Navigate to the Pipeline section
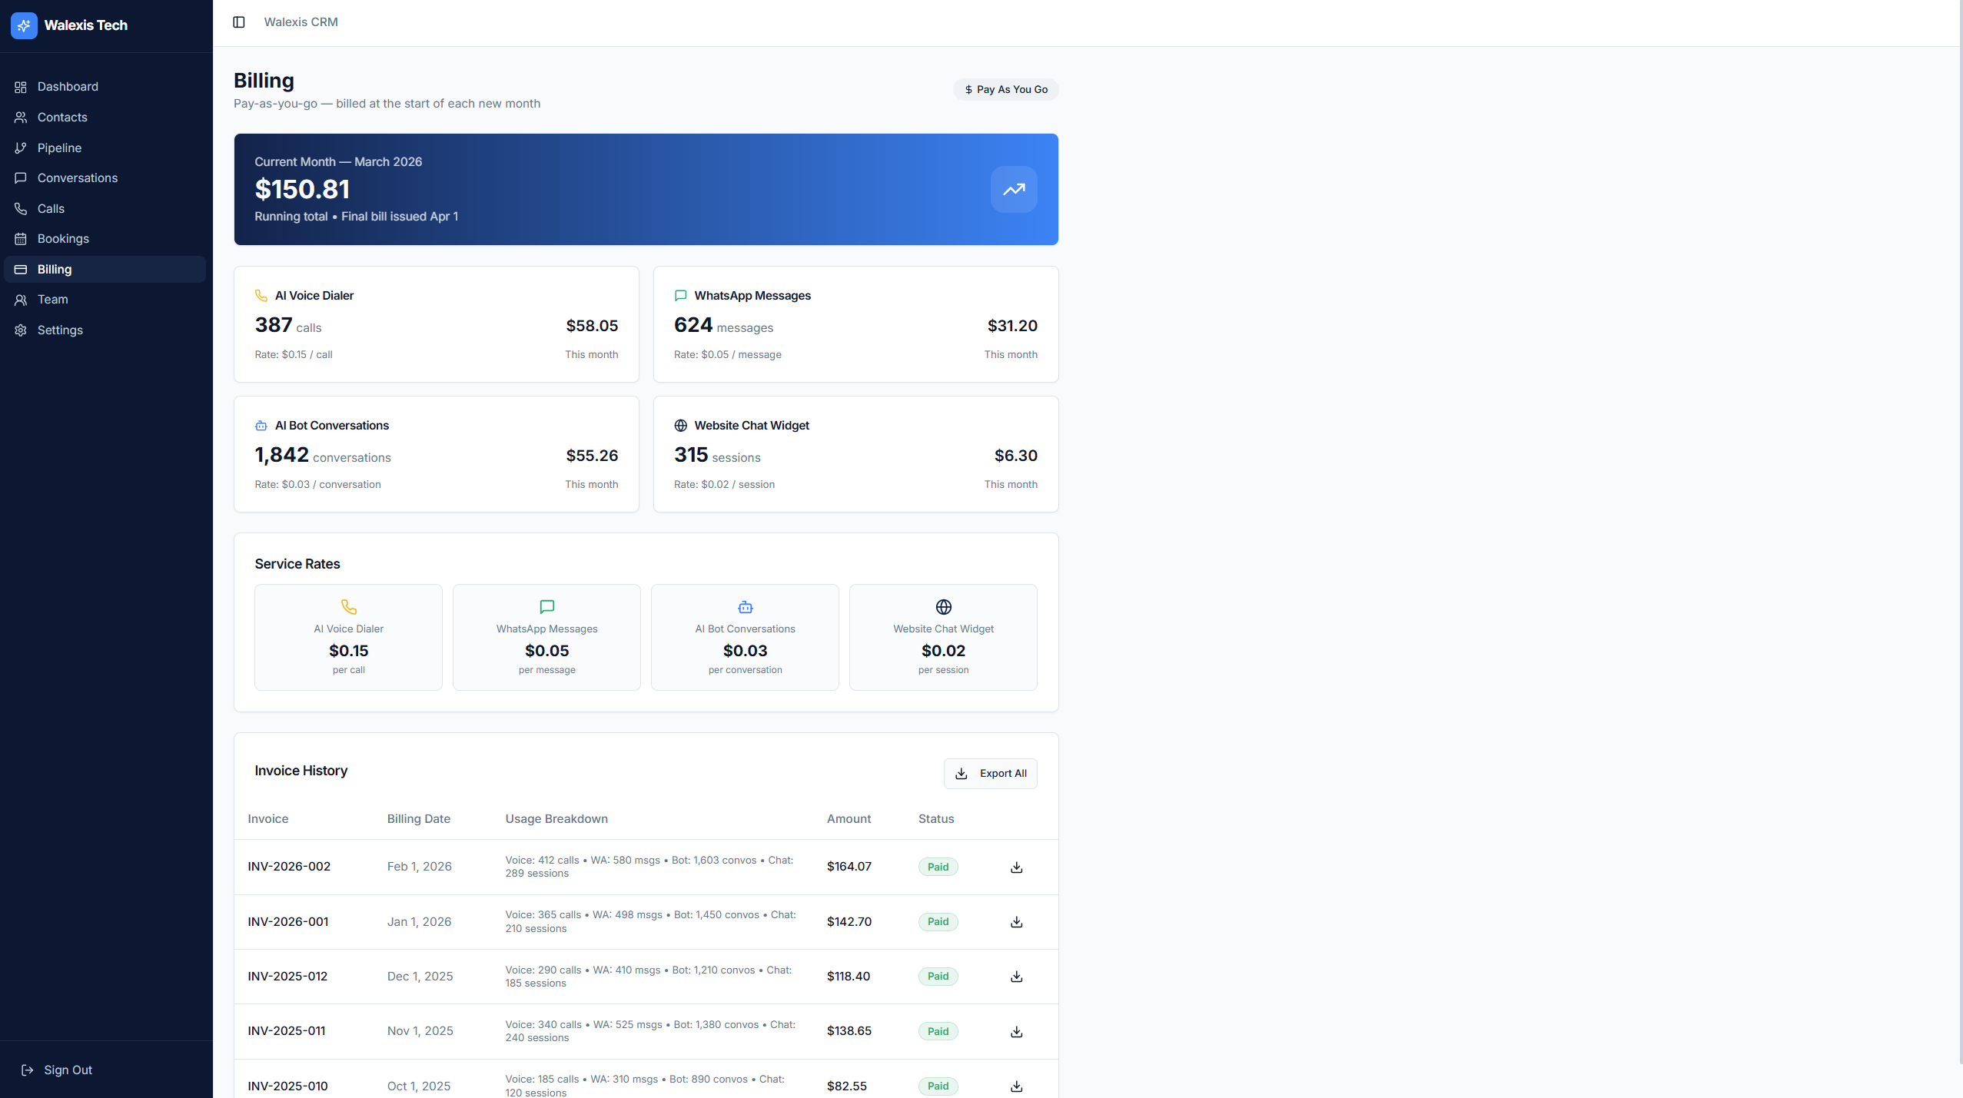The image size is (1963, 1098). (59, 148)
